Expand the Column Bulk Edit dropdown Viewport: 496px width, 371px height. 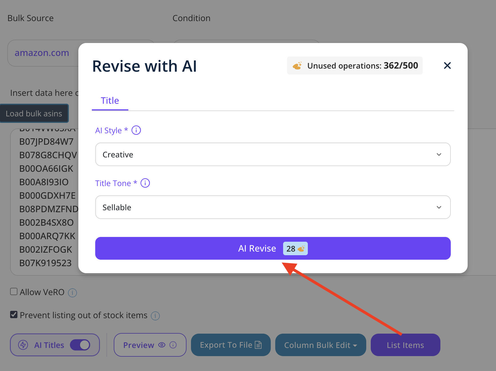pos(320,345)
